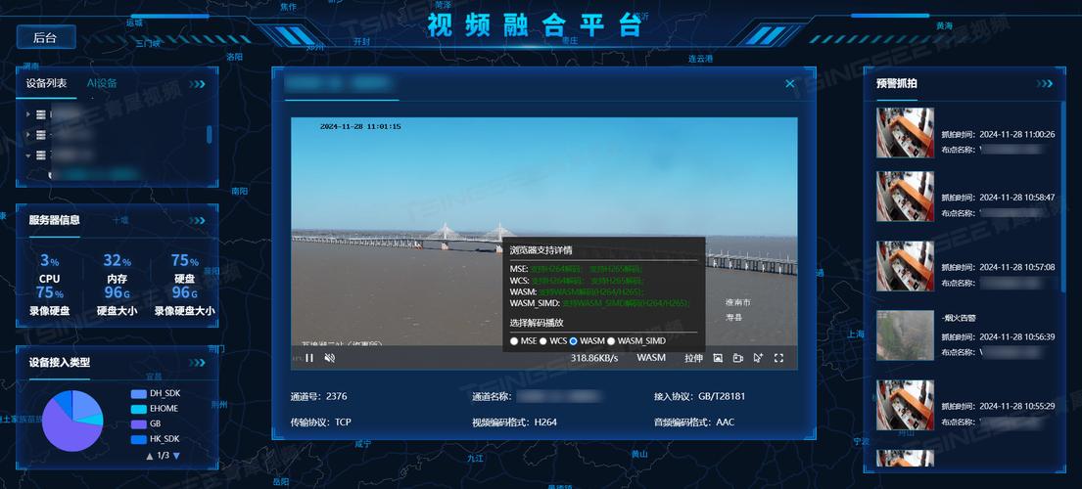Click the 浏览器支持详情 popup heading
The height and width of the screenshot is (489, 1082).
(x=541, y=250)
